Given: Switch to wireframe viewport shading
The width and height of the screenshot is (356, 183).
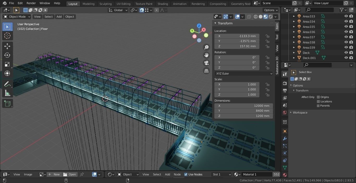Looking at the screenshot, I should click(x=256, y=17).
